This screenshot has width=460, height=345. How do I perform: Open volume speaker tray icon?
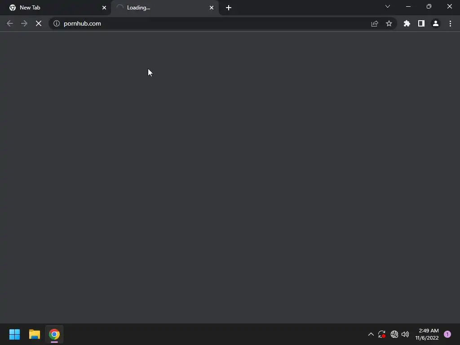405,334
